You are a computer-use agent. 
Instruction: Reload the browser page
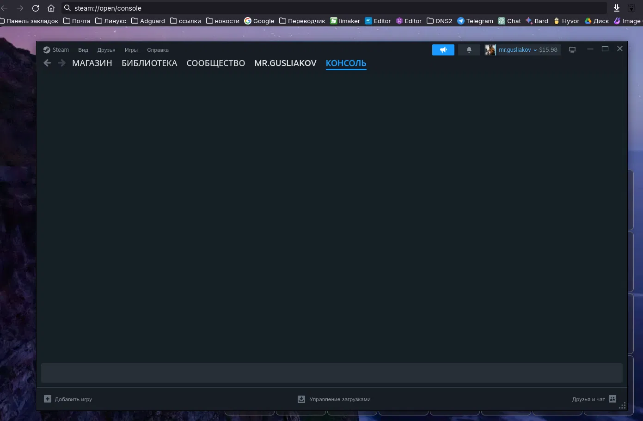pos(36,8)
